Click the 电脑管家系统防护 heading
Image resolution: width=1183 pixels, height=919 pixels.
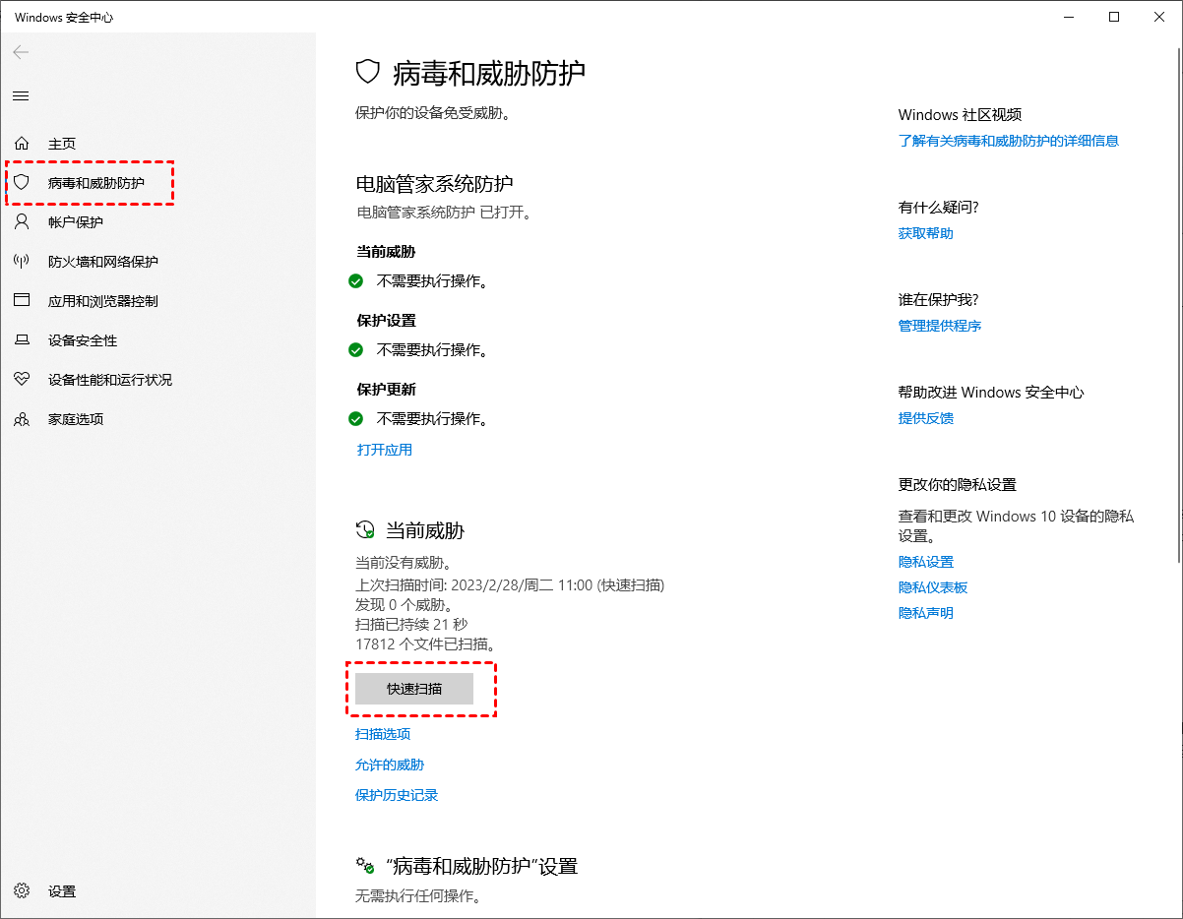435,184
